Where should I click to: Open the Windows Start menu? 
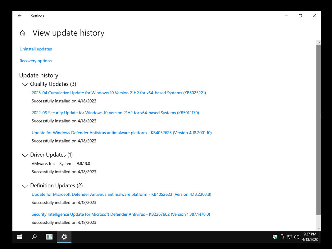[20, 237]
